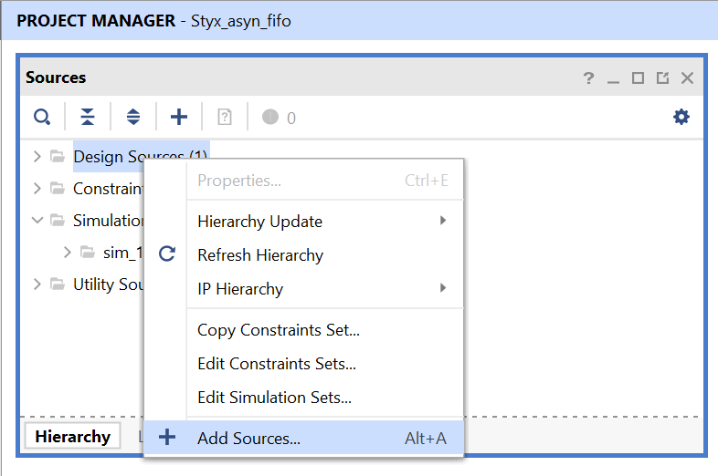The width and height of the screenshot is (718, 476).
Task: Switch to the Hierarchy tab
Action: point(72,437)
